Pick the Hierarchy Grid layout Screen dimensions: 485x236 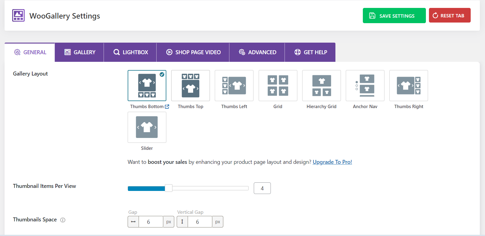[321, 86]
